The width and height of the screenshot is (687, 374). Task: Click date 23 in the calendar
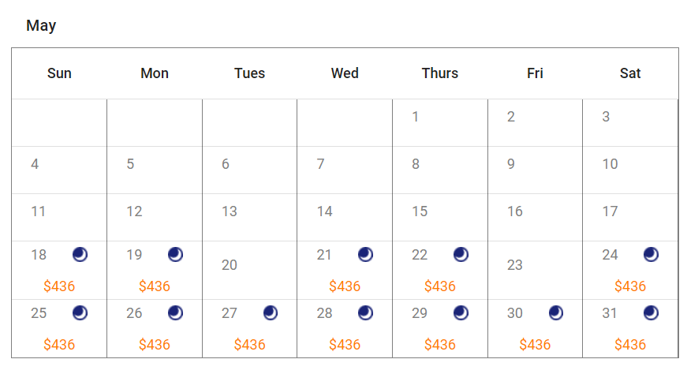click(x=515, y=265)
